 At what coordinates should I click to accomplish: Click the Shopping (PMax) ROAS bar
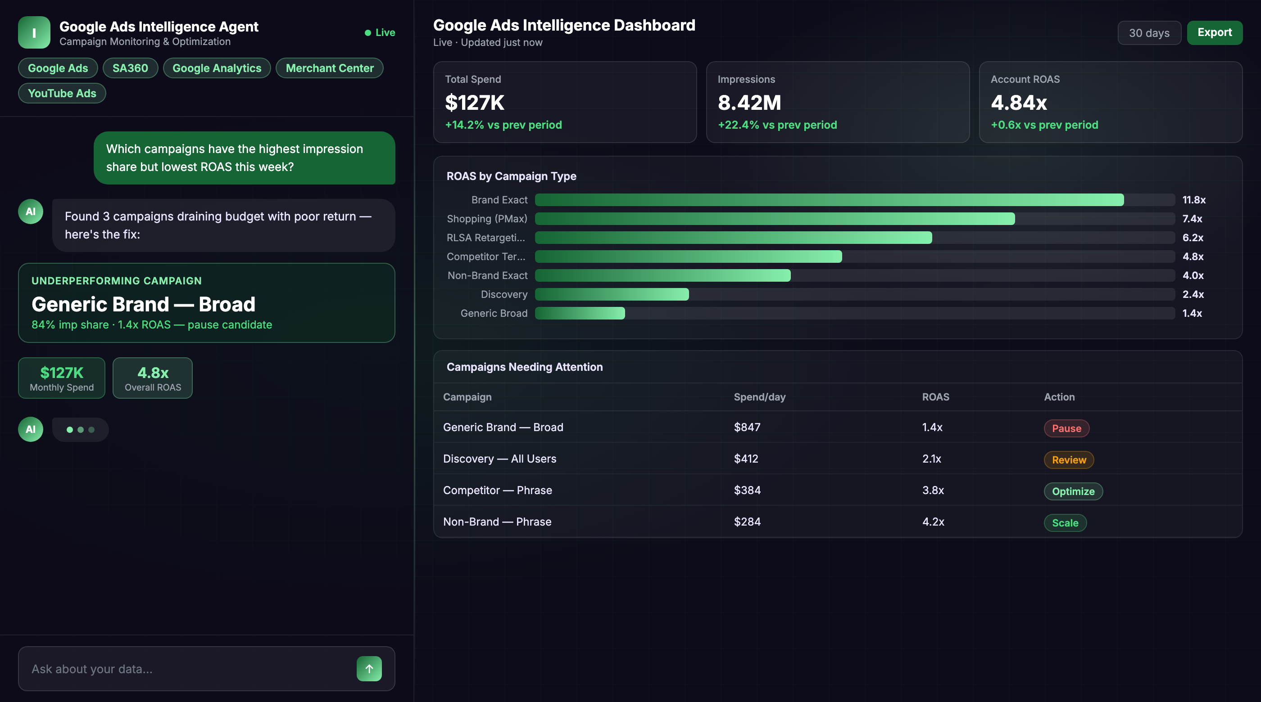(x=775, y=219)
